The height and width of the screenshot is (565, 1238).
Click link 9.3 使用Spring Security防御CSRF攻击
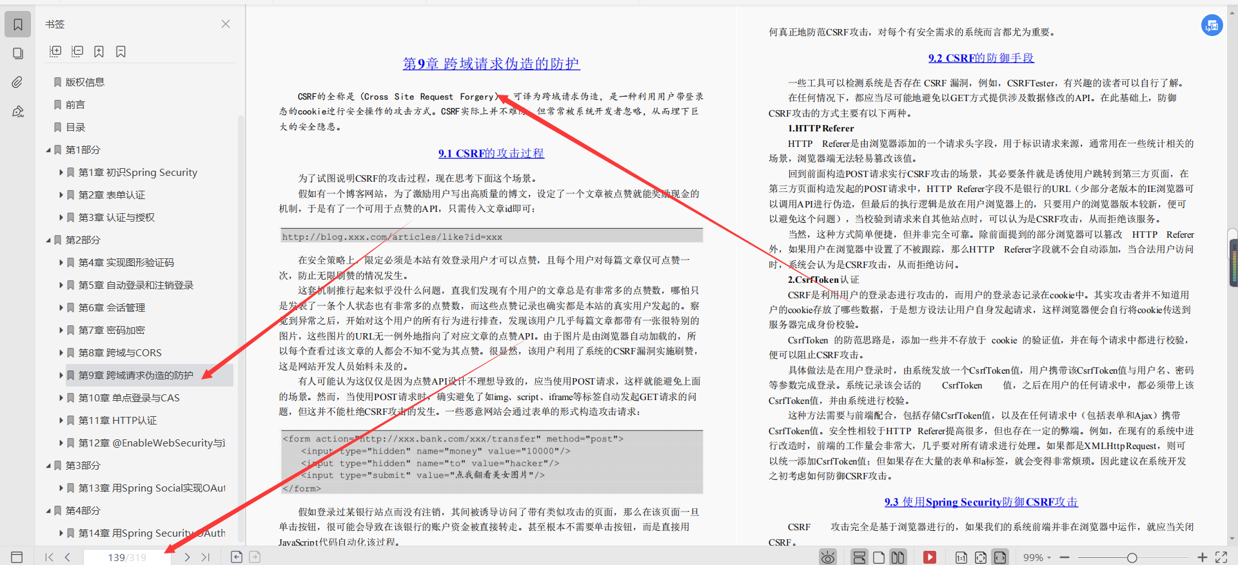click(x=981, y=502)
